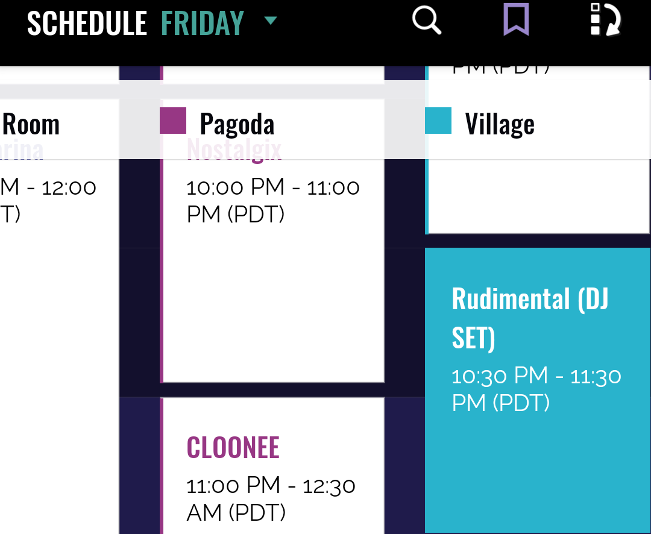
Task: Open the Rudimental (DJ SET) event
Action: tap(530, 317)
